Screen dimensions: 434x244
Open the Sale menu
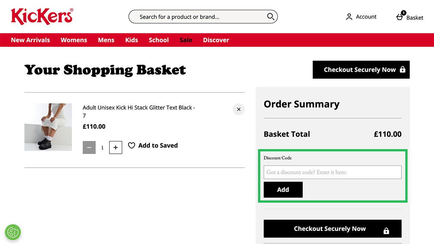(x=186, y=40)
